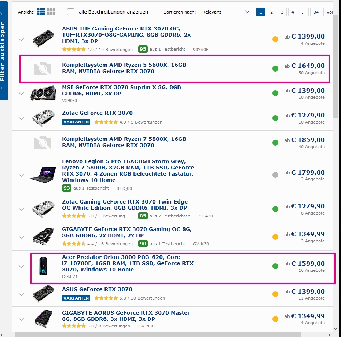Go to results page 2
Viewport: 341px width, 337px height.
[271, 12]
